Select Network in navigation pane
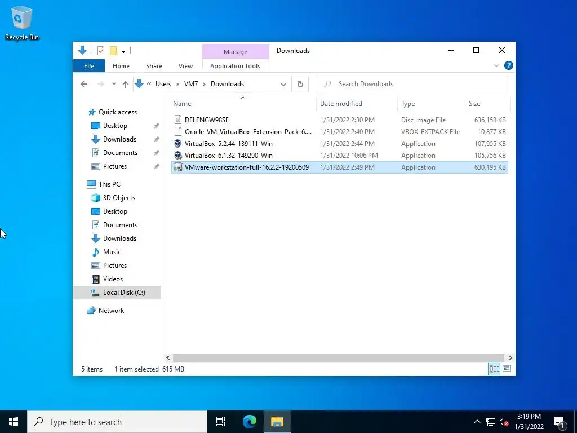The height and width of the screenshot is (433, 577). (x=111, y=311)
